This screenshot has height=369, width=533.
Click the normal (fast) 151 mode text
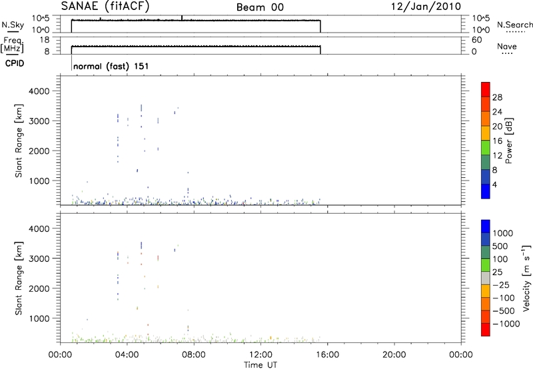click(111, 66)
